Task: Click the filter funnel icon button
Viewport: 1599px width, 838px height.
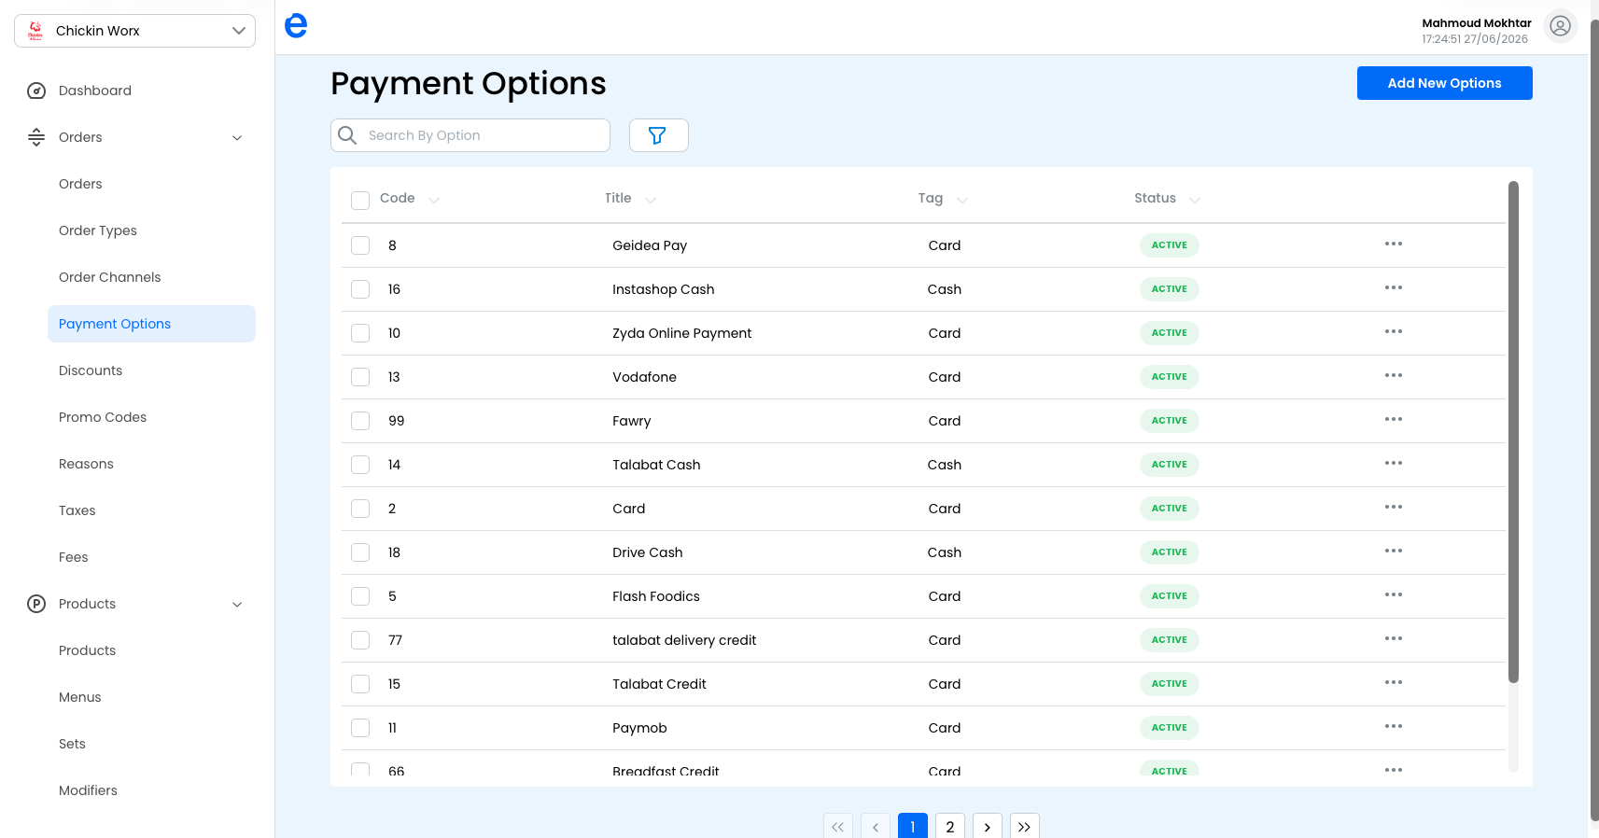Action: pos(658,135)
